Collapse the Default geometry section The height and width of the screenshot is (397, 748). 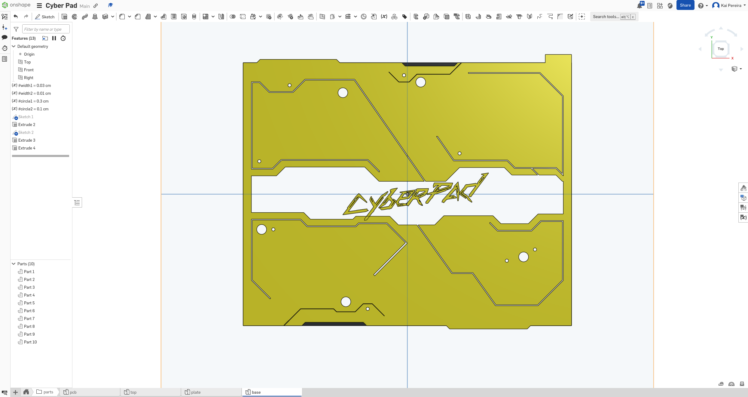point(14,46)
